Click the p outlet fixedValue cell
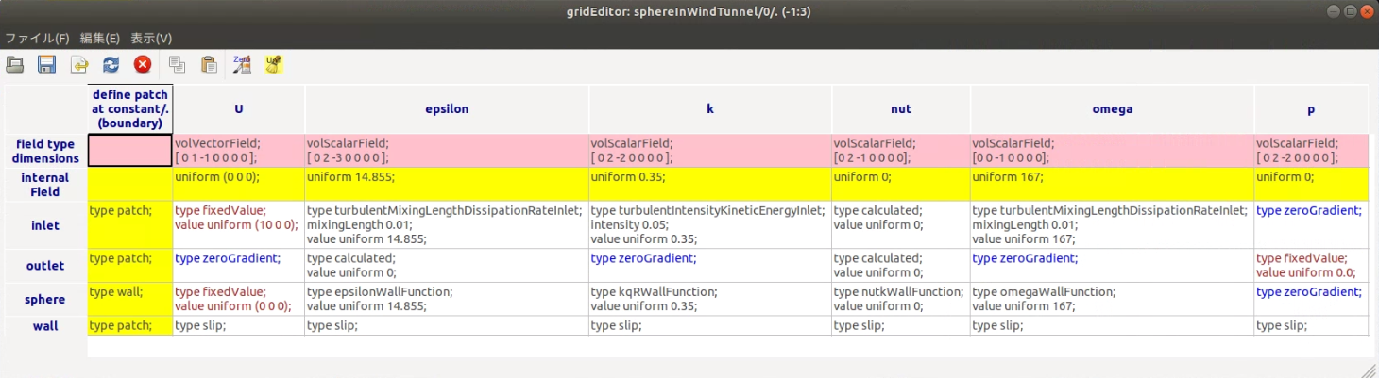 click(x=1310, y=266)
